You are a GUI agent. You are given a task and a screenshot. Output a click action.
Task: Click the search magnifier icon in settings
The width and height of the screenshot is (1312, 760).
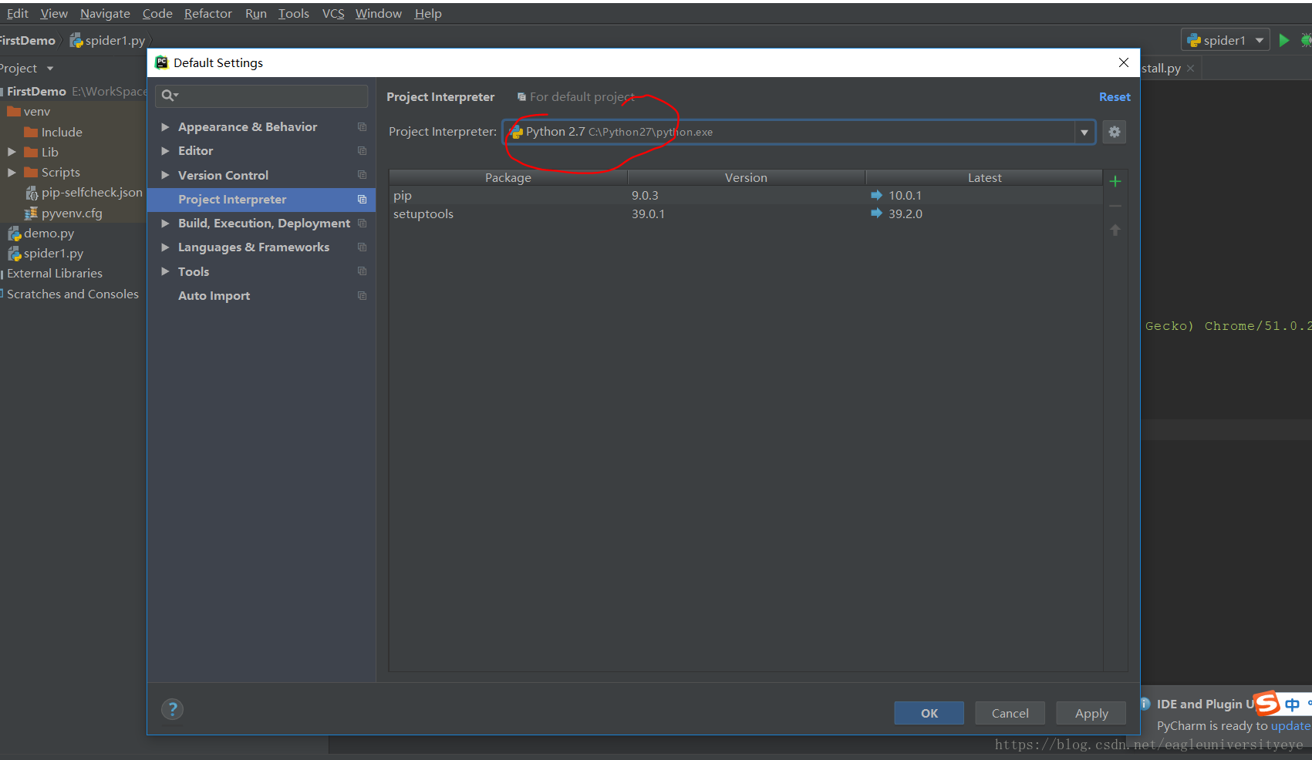coord(169,96)
